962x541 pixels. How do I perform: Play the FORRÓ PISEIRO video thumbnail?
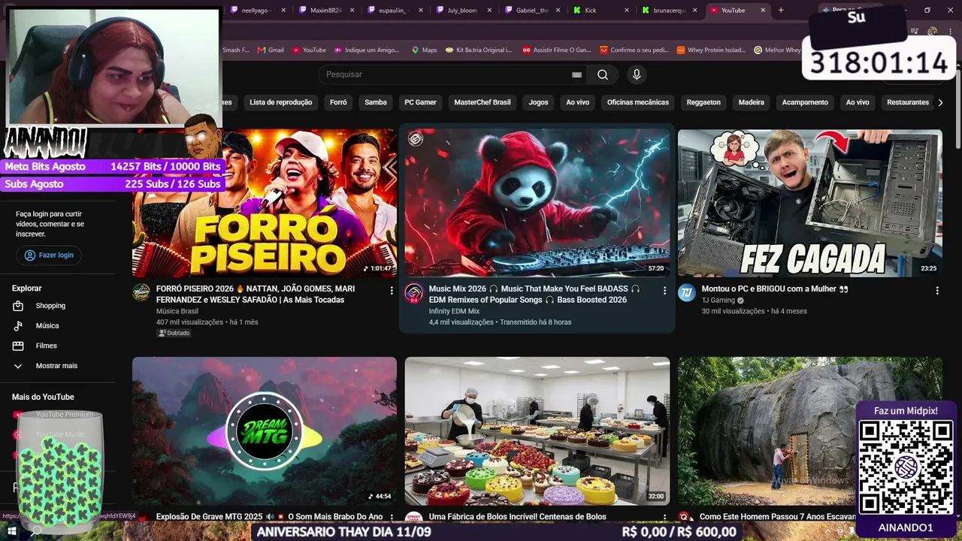tap(265, 204)
